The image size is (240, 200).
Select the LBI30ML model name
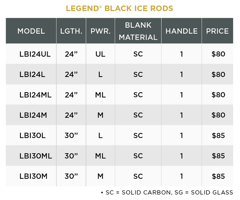click(x=35, y=156)
